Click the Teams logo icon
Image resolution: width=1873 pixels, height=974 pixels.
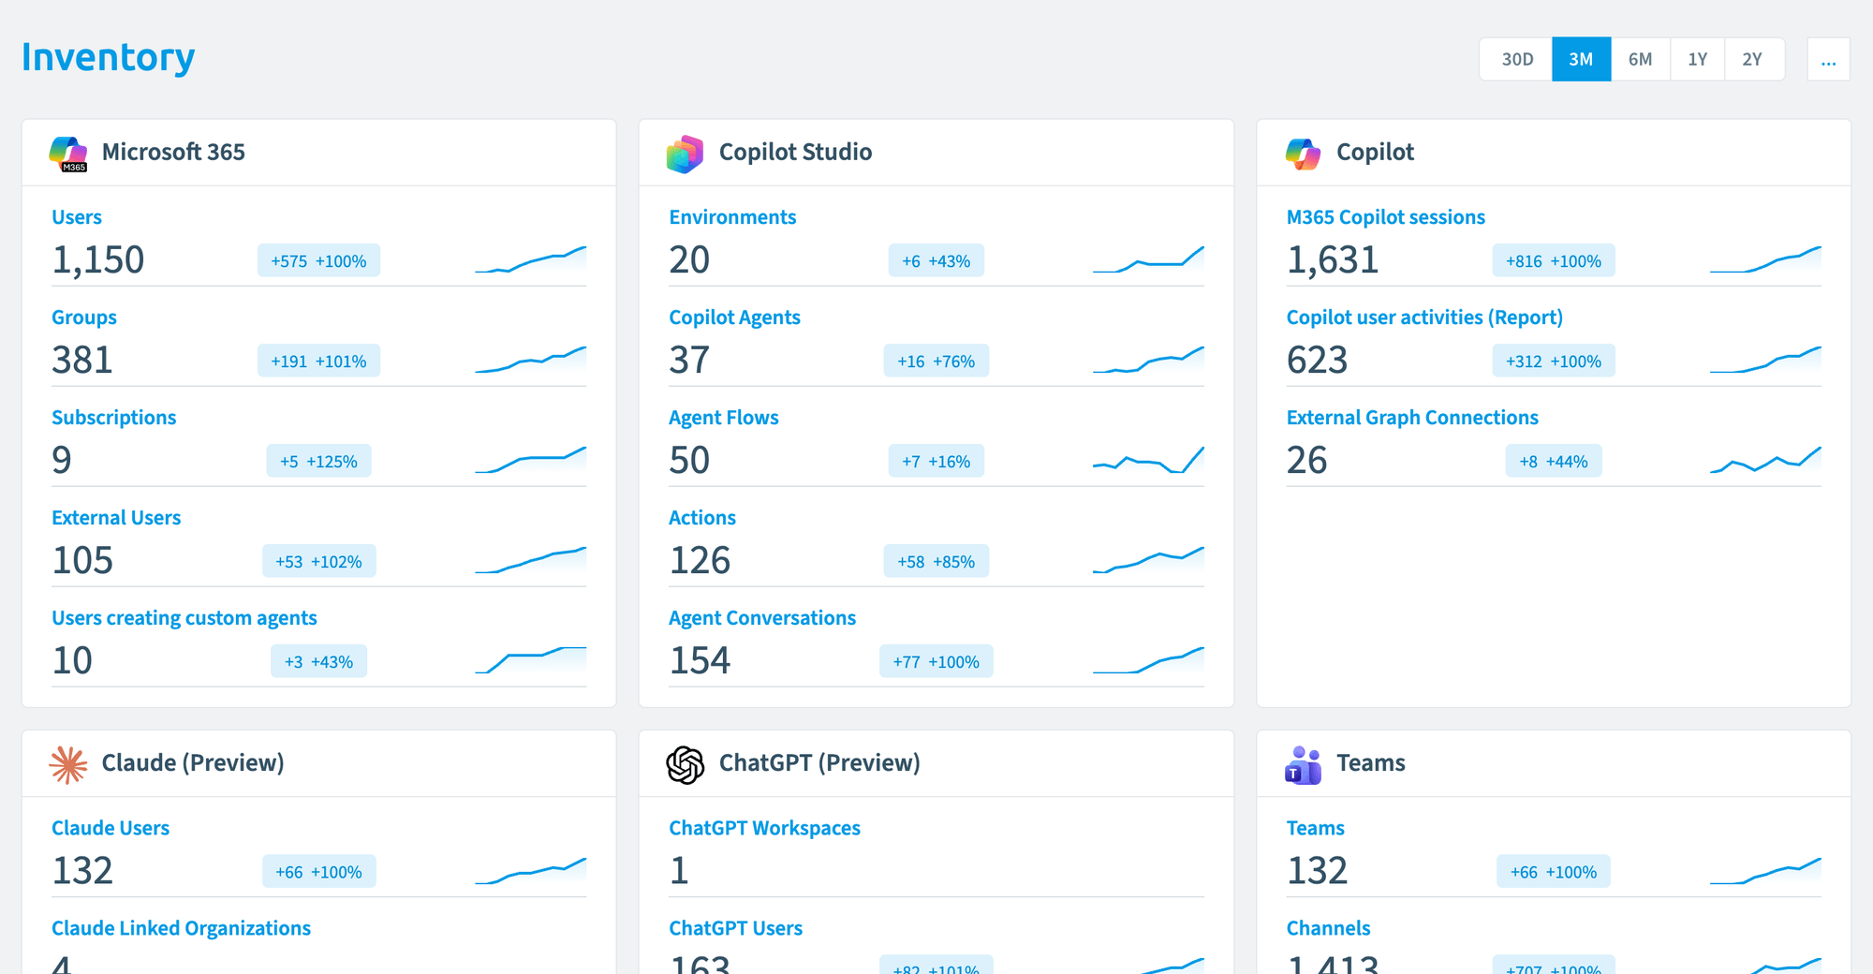click(1303, 764)
